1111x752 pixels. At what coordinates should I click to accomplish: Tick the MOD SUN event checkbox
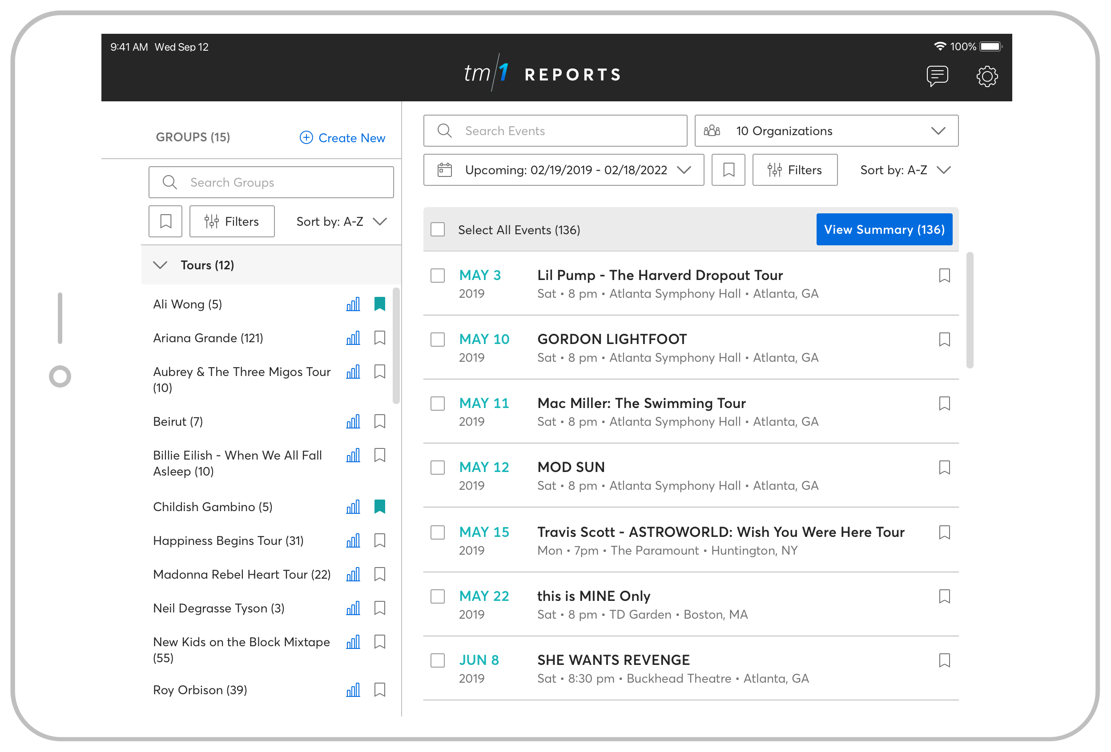(x=438, y=467)
